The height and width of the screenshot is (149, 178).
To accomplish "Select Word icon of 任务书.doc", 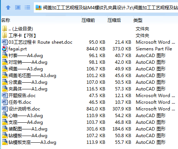I will coord(5,102).
